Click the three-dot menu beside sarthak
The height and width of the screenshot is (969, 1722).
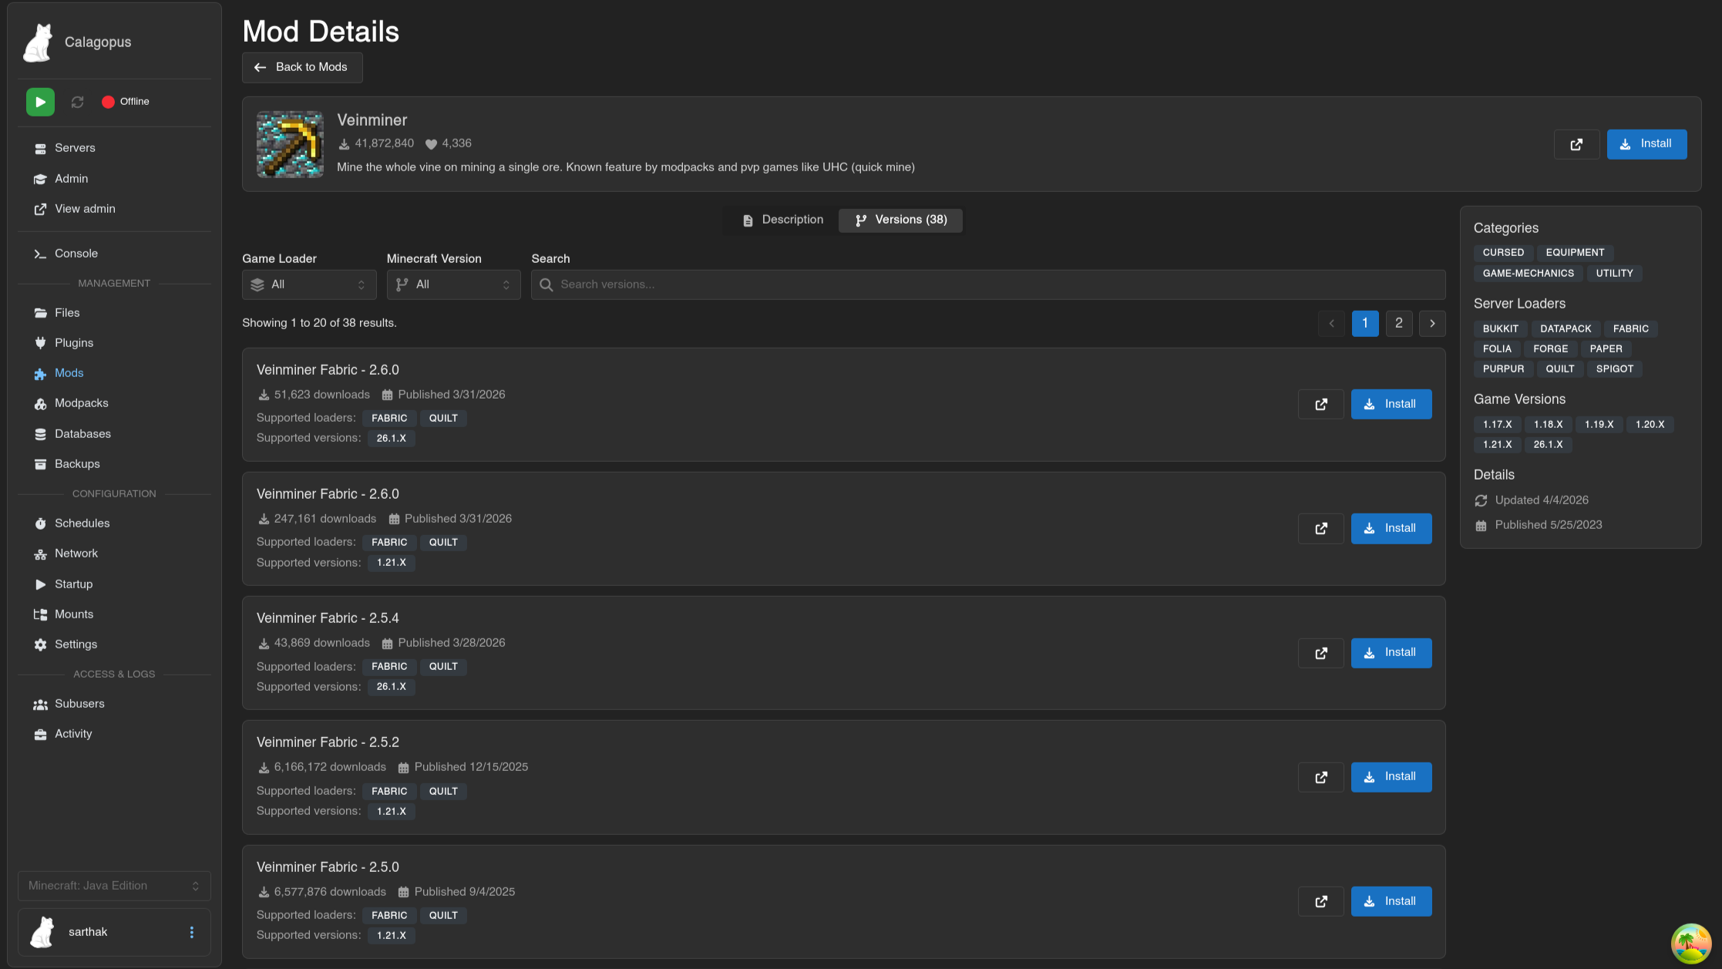click(192, 932)
